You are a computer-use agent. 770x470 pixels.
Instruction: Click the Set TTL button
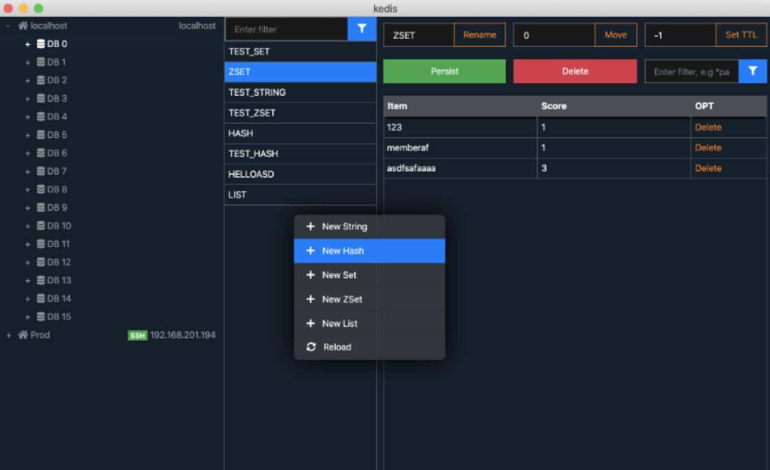pos(741,35)
